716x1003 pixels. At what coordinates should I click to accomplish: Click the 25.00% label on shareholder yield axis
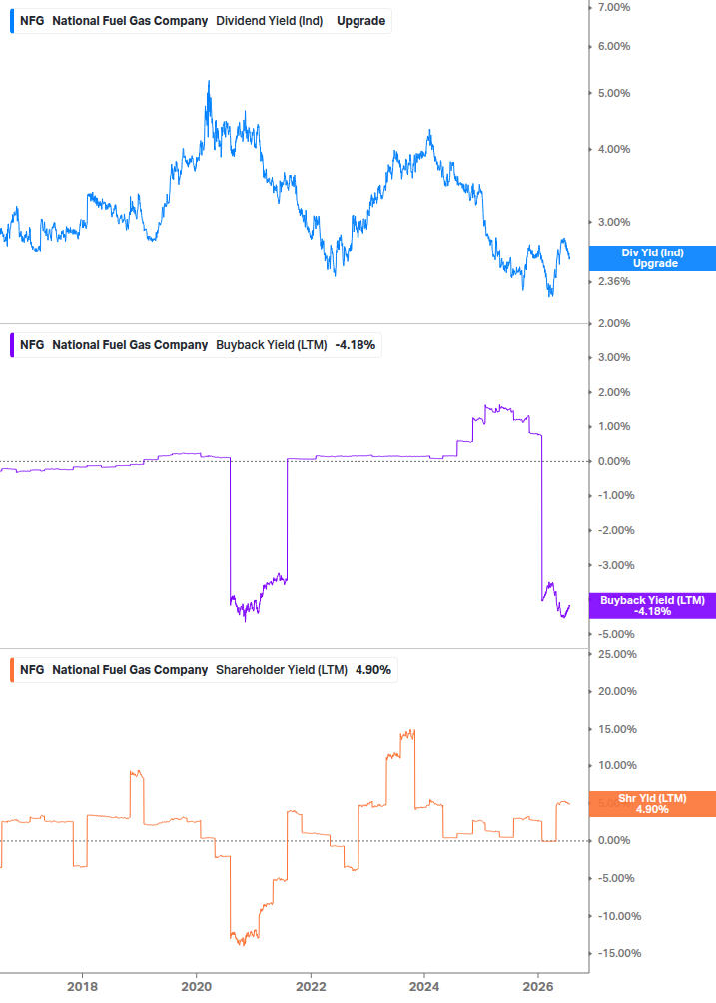[617, 655]
